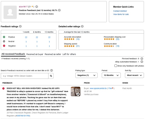Select the Received as seller tab
This screenshot has width=145, height=119.
53,54
